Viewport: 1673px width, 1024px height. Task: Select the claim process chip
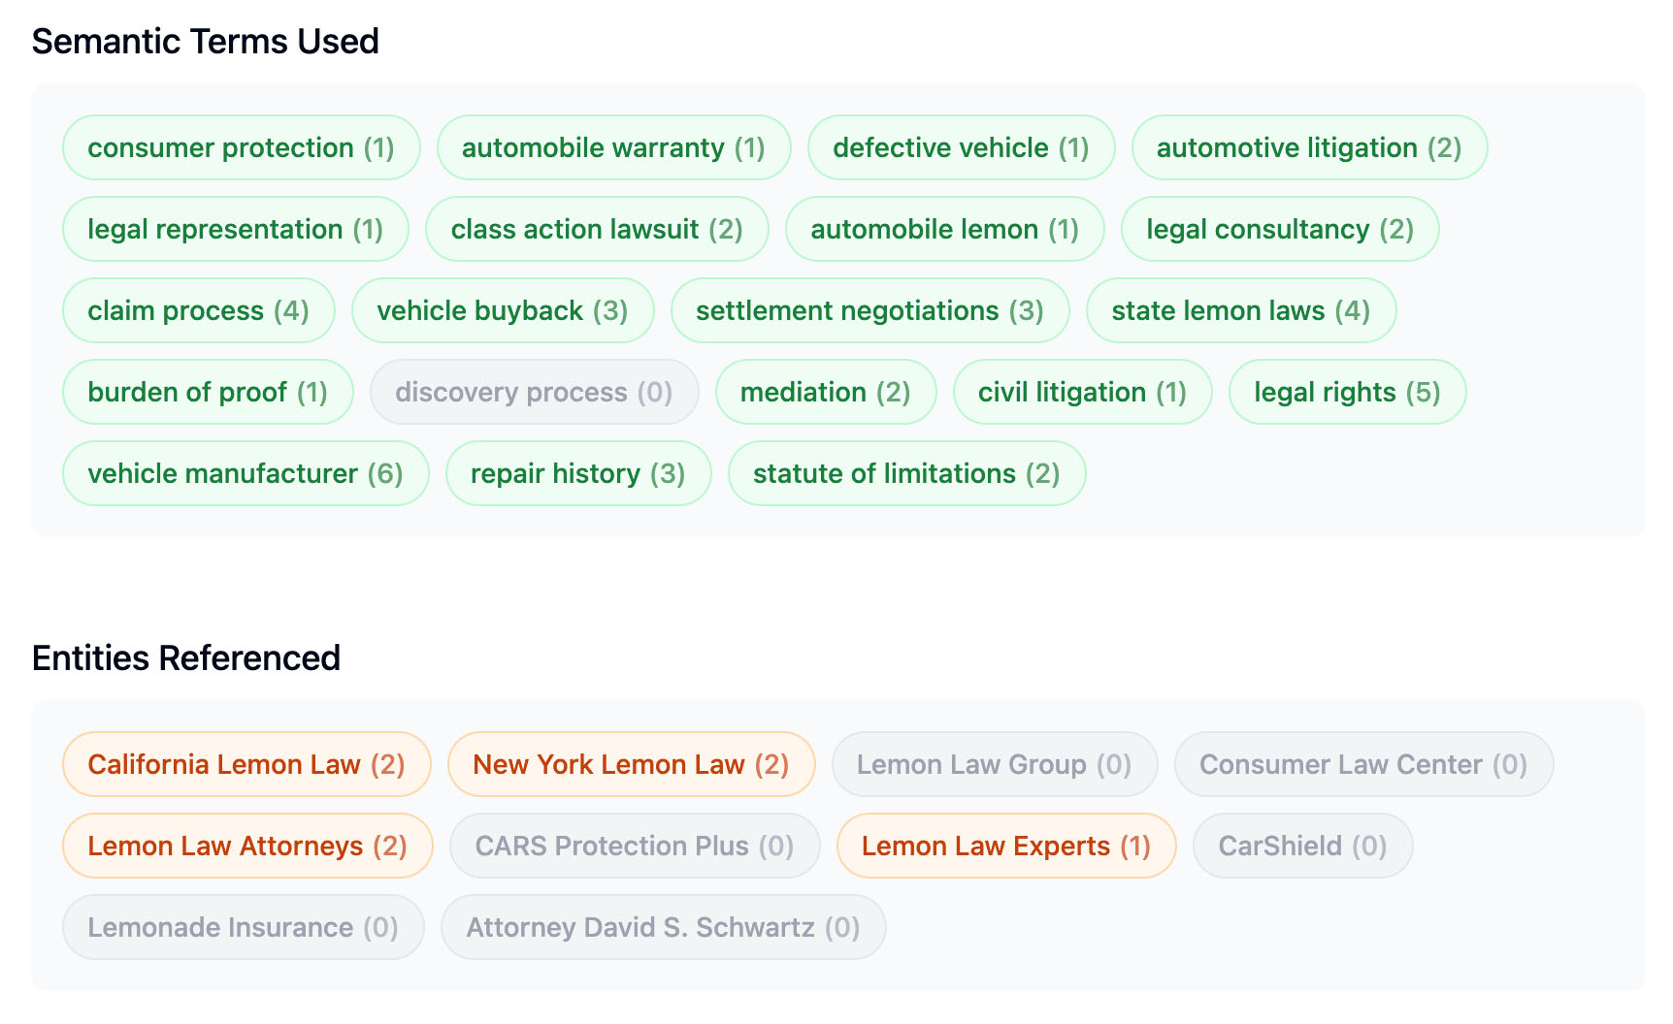click(x=198, y=310)
